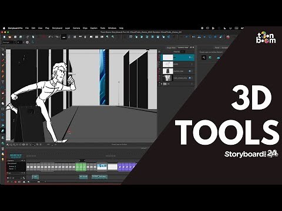Image resolution: width=282 pixels, height=211 pixels.
Task: Open the Undo history dropdown arrow
Action: click(x=53, y=37)
